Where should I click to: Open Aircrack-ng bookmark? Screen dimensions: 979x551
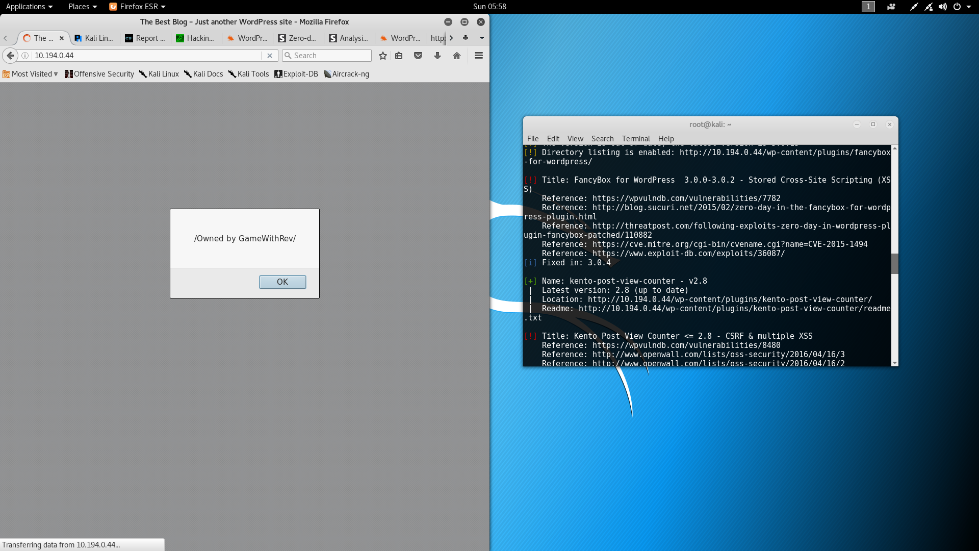346,74
